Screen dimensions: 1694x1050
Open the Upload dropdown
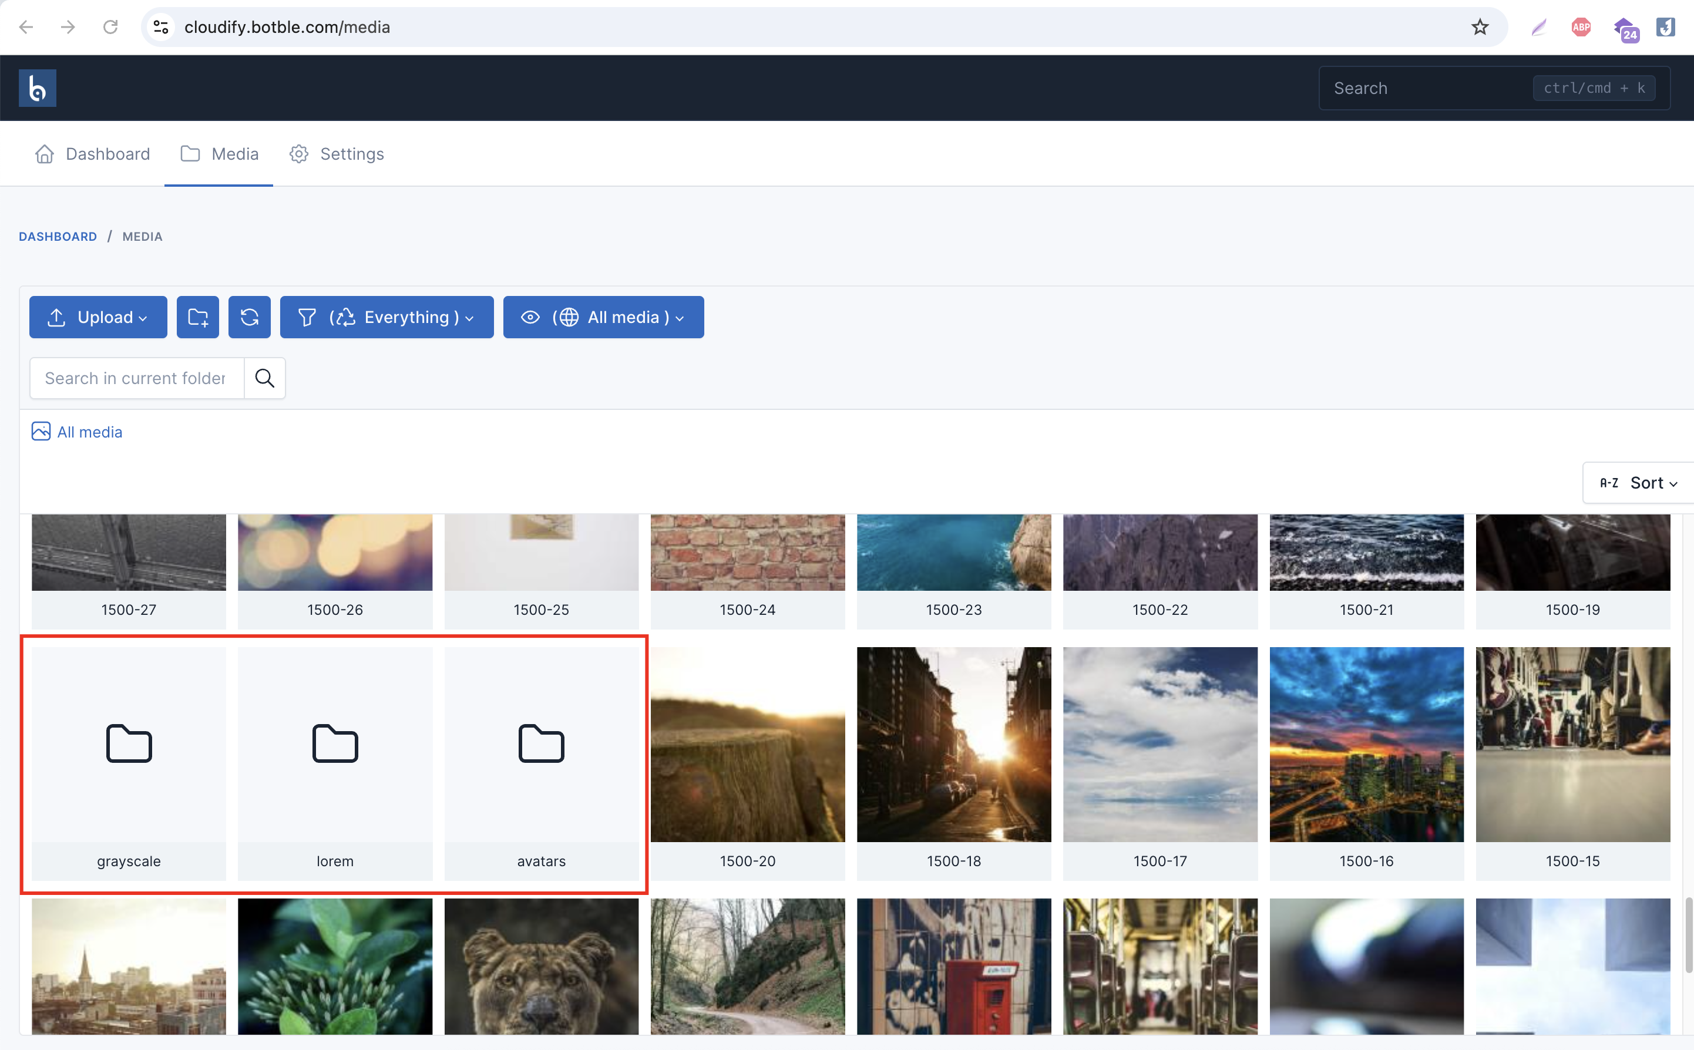tap(98, 317)
